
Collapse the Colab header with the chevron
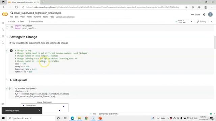(212, 22)
